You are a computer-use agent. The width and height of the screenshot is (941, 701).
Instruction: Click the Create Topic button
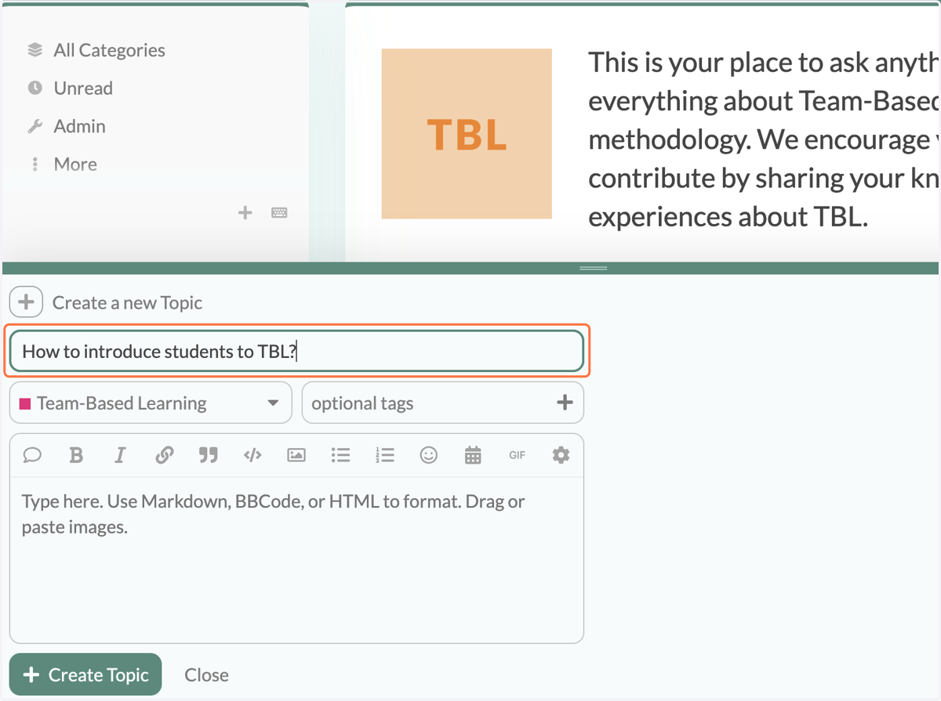coord(85,674)
